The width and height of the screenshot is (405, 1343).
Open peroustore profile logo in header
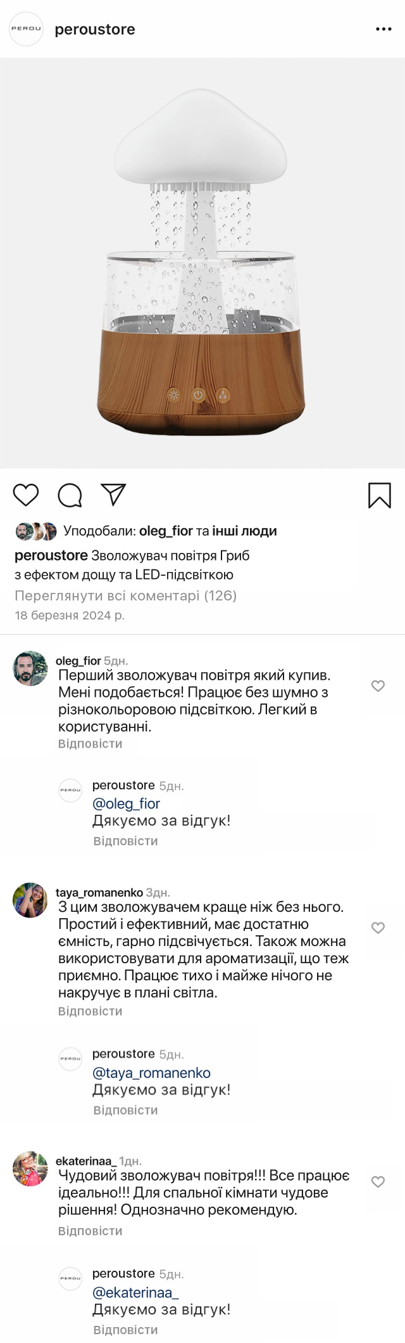coord(26,29)
